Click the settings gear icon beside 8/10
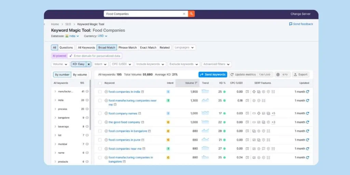 [x=278, y=75]
